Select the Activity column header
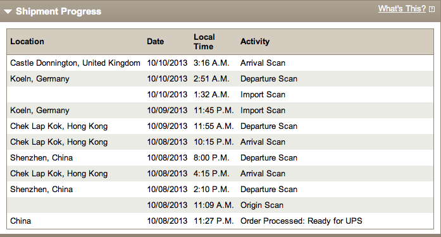The image size is (441, 237). click(255, 42)
